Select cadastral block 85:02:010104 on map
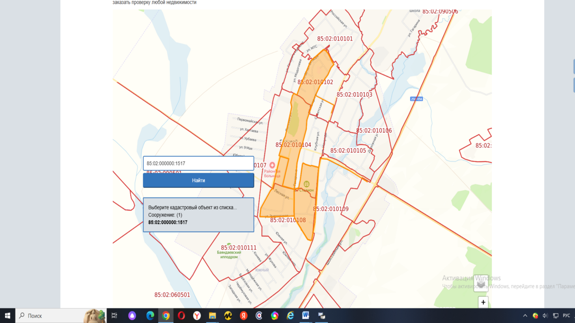 [x=293, y=145]
